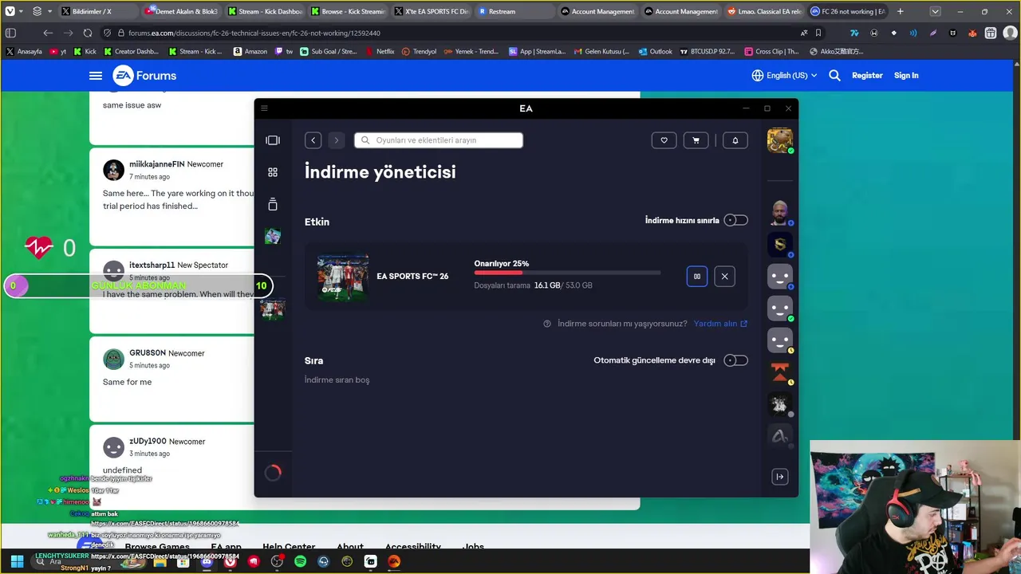This screenshot has height=574, width=1021.
Task: Open the 'English (US)' language dropdown
Action: (785, 76)
